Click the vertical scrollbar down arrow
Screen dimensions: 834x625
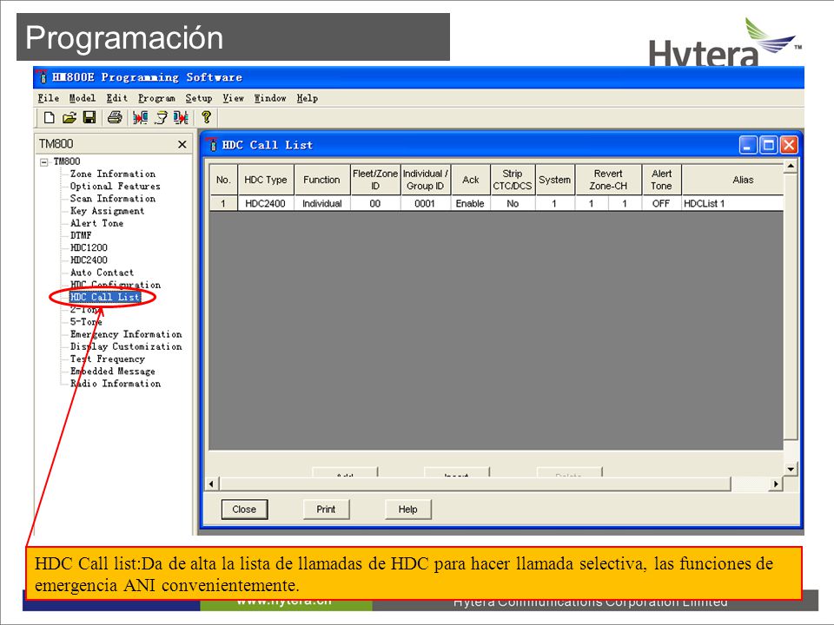791,469
